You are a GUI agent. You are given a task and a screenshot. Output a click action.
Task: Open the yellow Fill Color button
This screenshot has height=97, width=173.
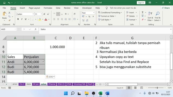pyautogui.click(x=40, y=19)
